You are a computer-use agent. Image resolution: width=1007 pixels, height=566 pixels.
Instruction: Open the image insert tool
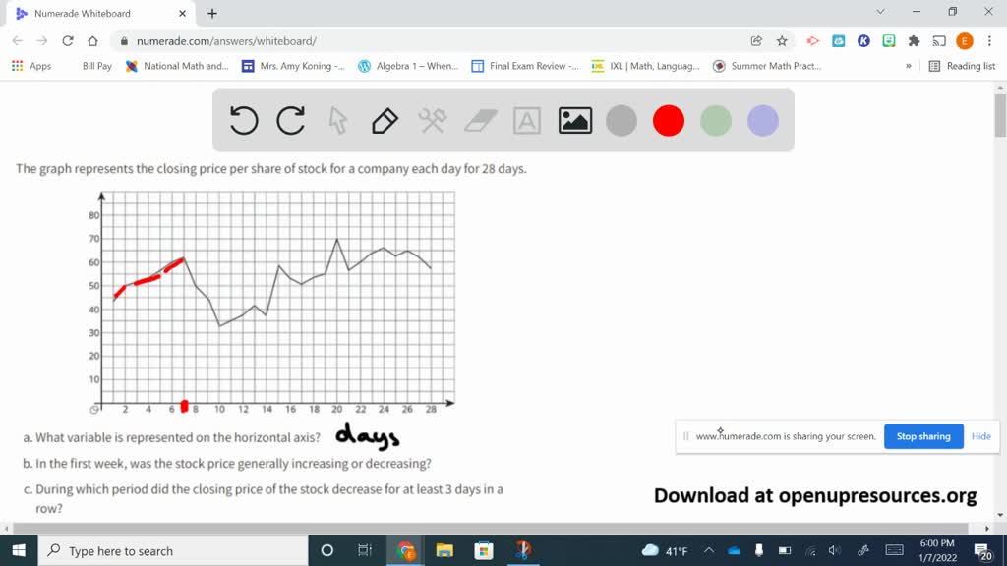(x=574, y=120)
